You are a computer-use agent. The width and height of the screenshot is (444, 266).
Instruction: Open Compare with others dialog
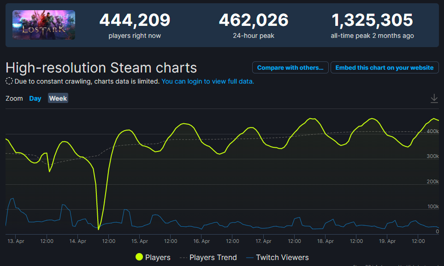point(290,67)
